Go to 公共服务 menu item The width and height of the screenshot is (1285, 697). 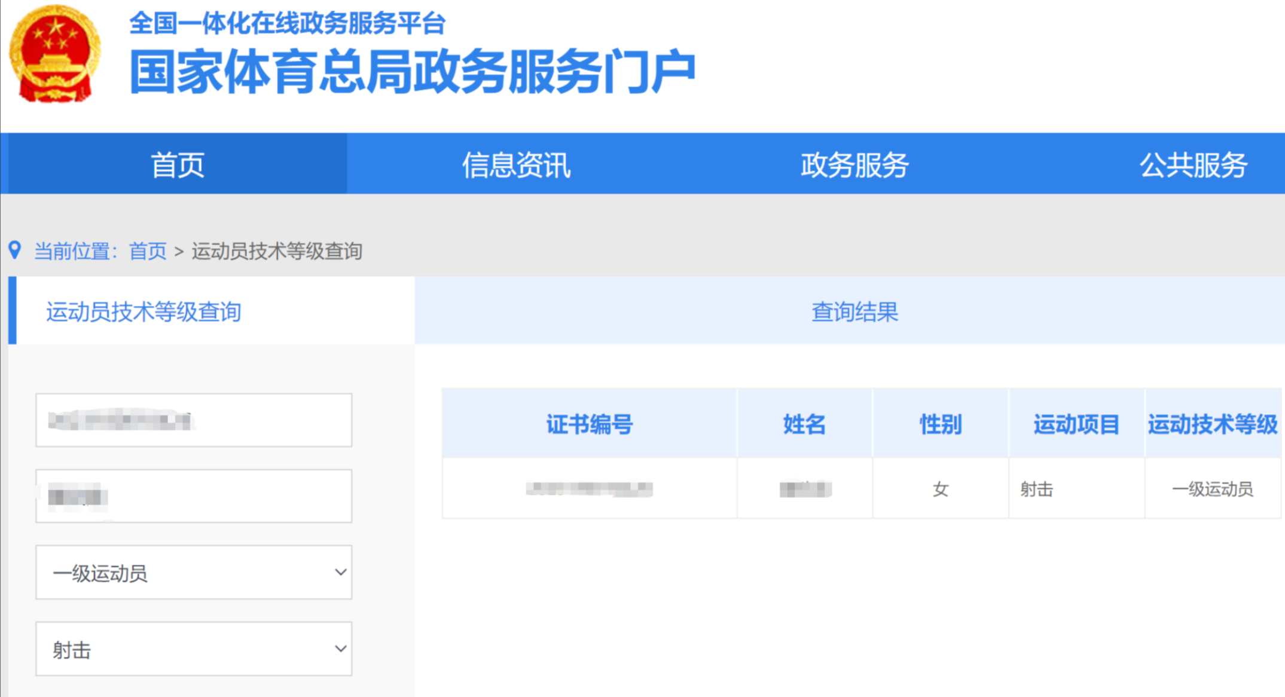click(x=1193, y=164)
